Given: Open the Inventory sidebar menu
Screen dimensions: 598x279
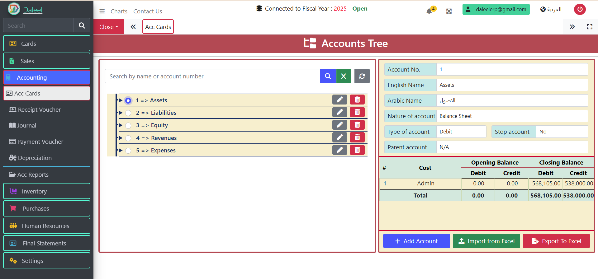Looking at the screenshot, I should pyautogui.click(x=47, y=191).
